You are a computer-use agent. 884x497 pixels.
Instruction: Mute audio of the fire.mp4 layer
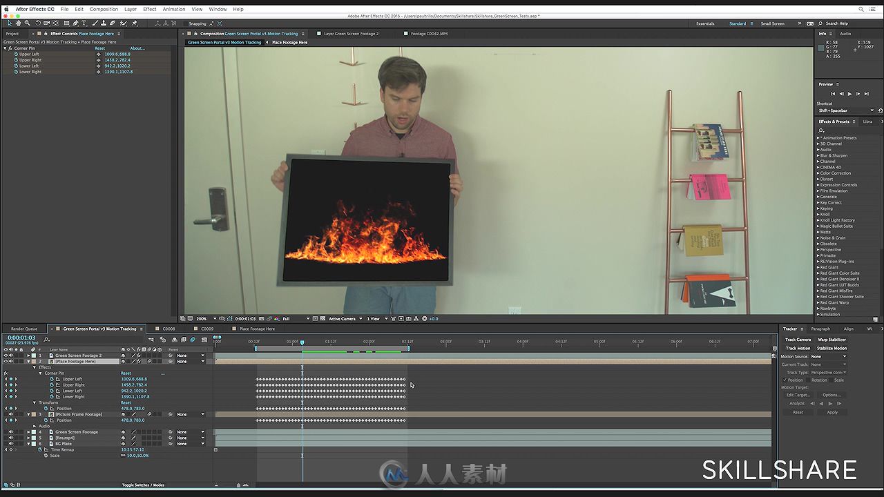[x=11, y=438]
